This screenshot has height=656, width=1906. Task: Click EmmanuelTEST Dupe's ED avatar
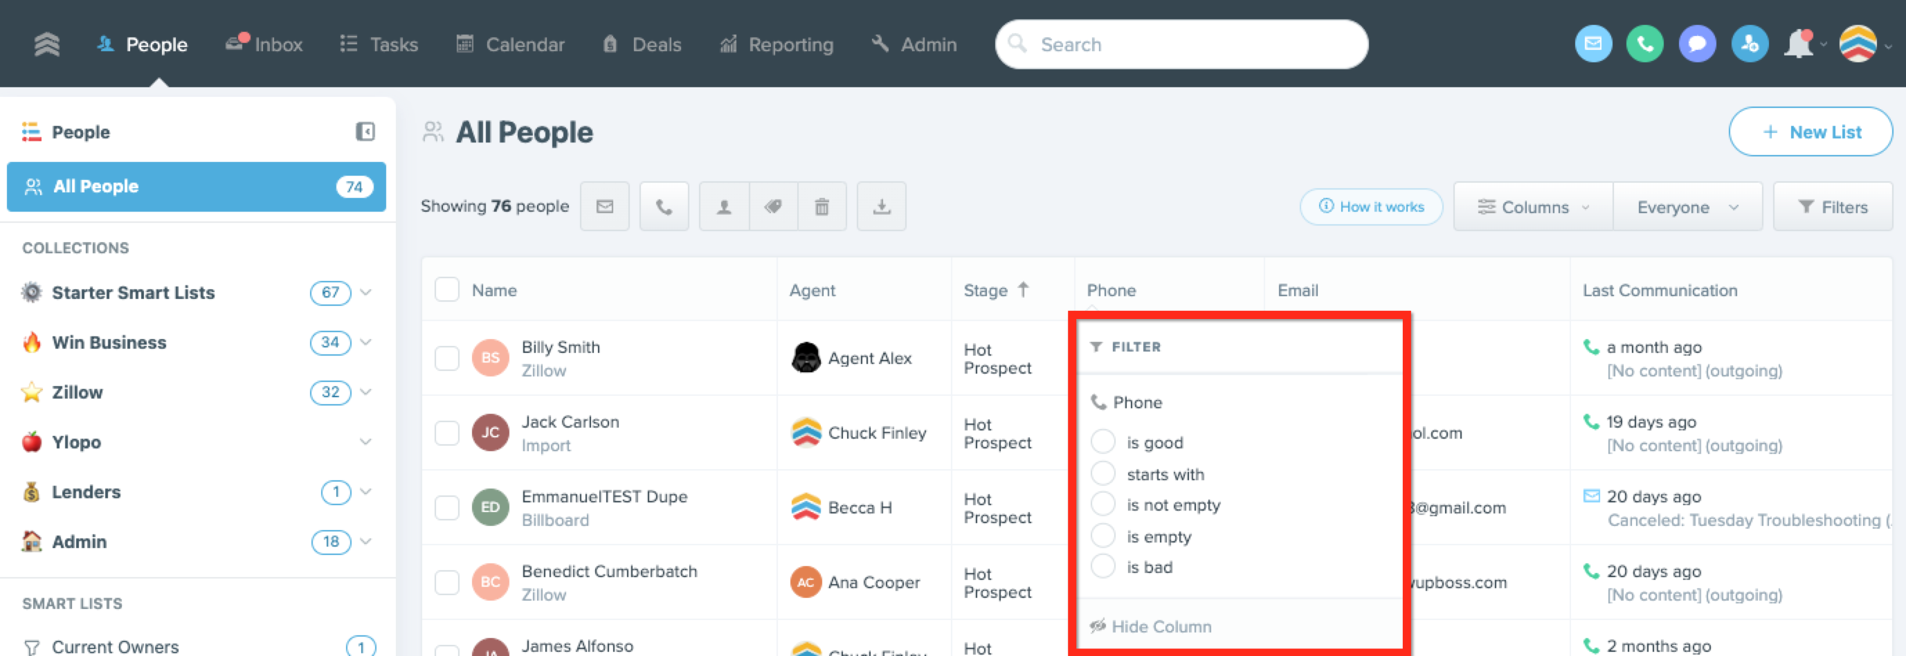click(491, 507)
